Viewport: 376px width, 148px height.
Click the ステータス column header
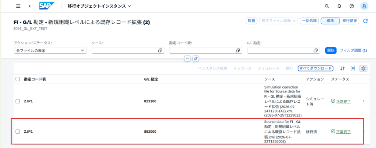(x=340, y=79)
